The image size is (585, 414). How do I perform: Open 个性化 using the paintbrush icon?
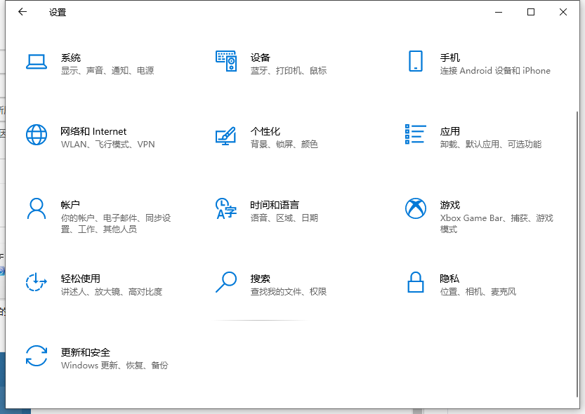[225, 135]
